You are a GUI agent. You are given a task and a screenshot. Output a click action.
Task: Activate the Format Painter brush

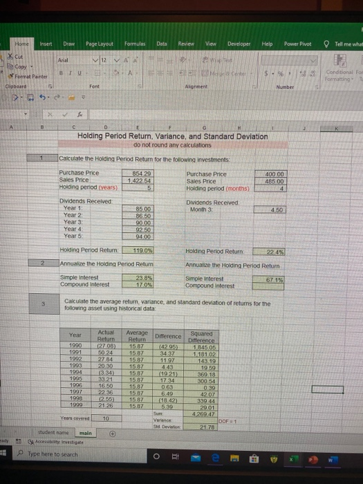[x=11, y=76]
